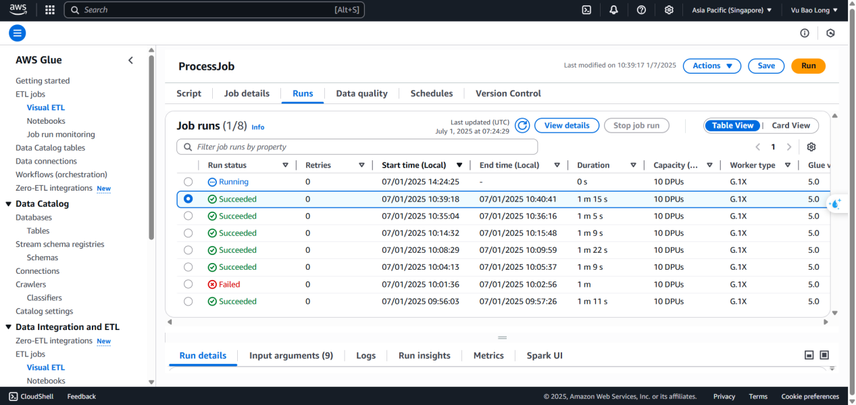856x405 pixels.
Task: Focus the Filter job runs field
Action: [x=357, y=147]
